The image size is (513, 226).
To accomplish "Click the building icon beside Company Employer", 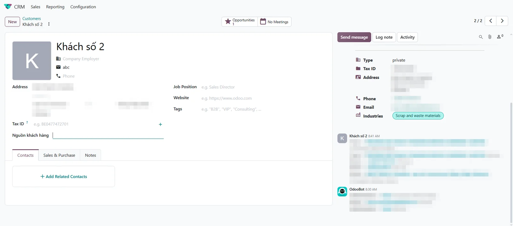I will pos(58,58).
